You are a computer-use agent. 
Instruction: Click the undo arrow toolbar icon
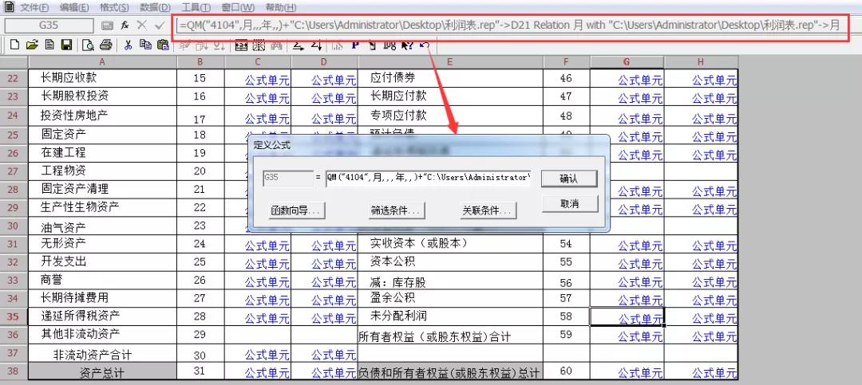click(x=424, y=45)
